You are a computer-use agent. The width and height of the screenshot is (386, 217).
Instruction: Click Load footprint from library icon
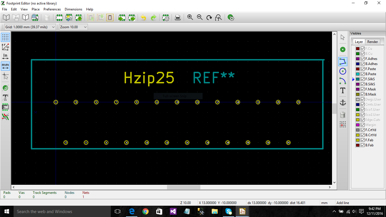(x=79, y=18)
